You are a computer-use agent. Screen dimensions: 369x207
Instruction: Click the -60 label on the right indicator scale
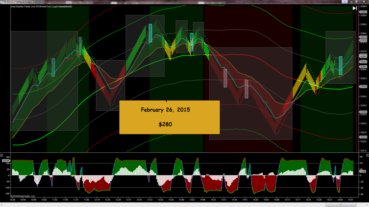coord(361,194)
